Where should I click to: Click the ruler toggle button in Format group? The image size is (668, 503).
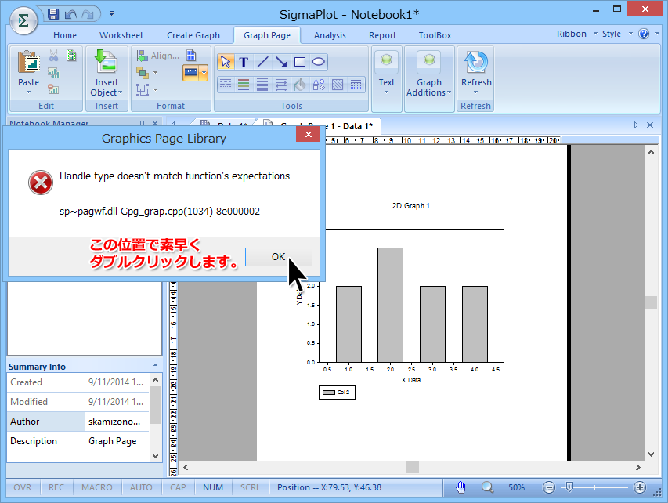[x=191, y=73]
